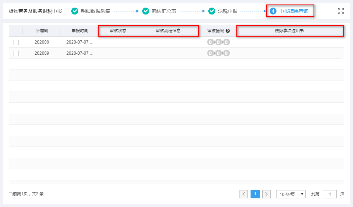Viewport: 353px width, 207px height.
Task: Click the 审核状态 column header
Action: pyautogui.click(x=118, y=30)
